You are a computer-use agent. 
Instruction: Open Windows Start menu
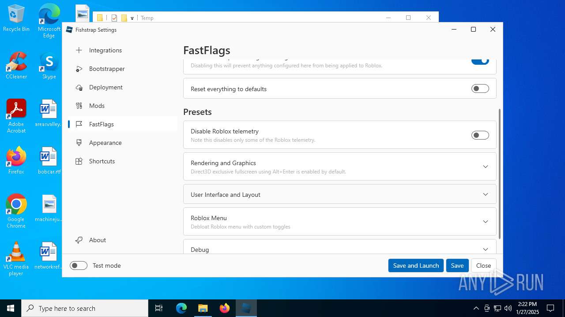pos(11,308)
